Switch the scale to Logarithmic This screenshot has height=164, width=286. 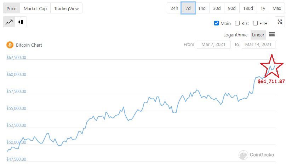235,35
